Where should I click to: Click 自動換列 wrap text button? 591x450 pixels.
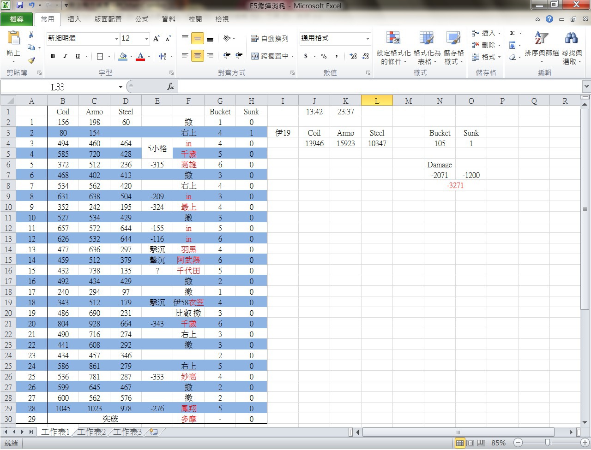(270, 39)
